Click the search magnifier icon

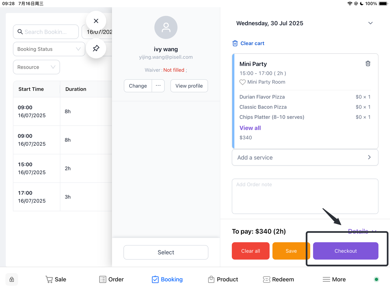20,32
